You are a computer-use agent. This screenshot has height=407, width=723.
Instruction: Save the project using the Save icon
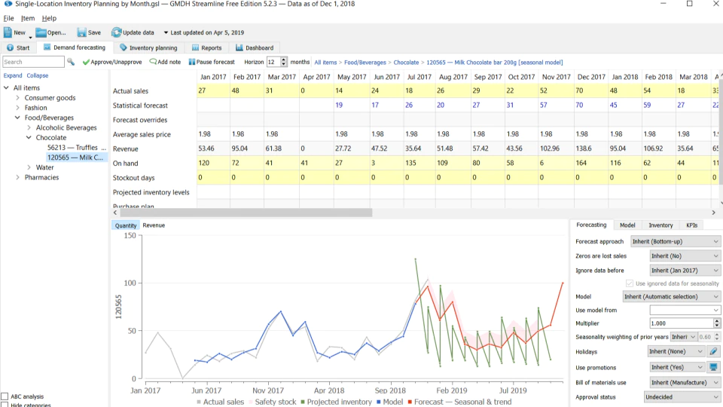coord(81,32)
